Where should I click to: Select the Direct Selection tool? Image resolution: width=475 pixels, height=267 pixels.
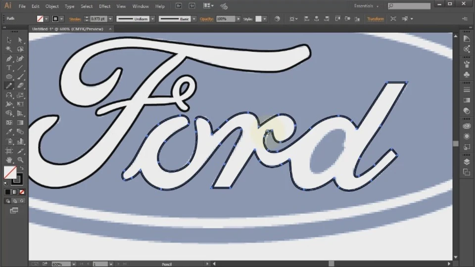20,40
